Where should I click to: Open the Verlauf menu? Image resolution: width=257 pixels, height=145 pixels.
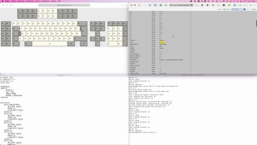point(37,1)
